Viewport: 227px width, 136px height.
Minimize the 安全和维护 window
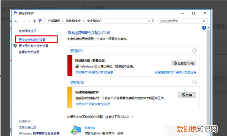(183, 13)
